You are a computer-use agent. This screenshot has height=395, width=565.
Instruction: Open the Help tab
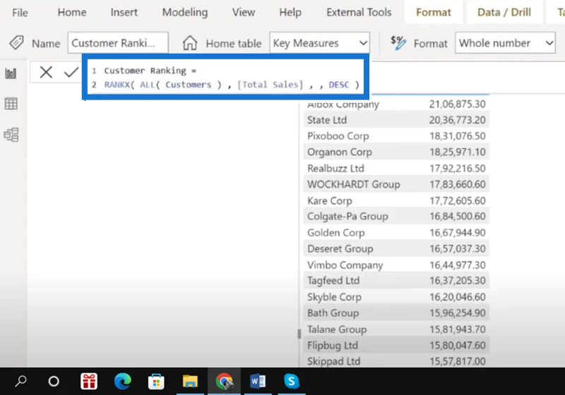coord(290,12)
